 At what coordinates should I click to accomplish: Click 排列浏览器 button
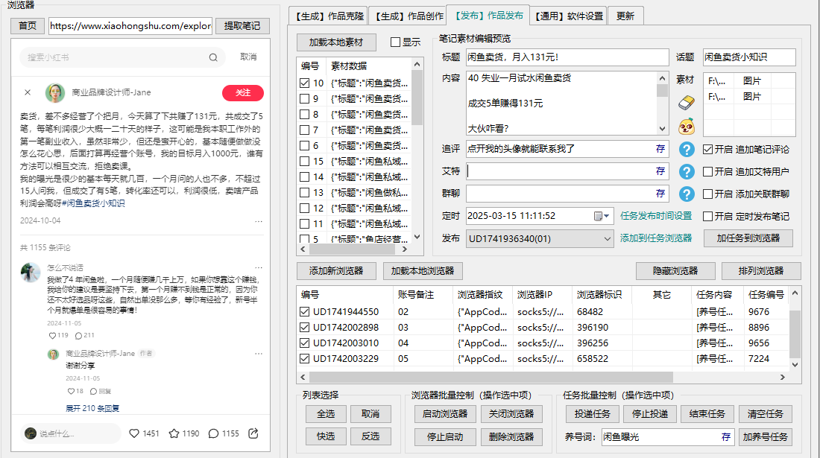(761, 271)
